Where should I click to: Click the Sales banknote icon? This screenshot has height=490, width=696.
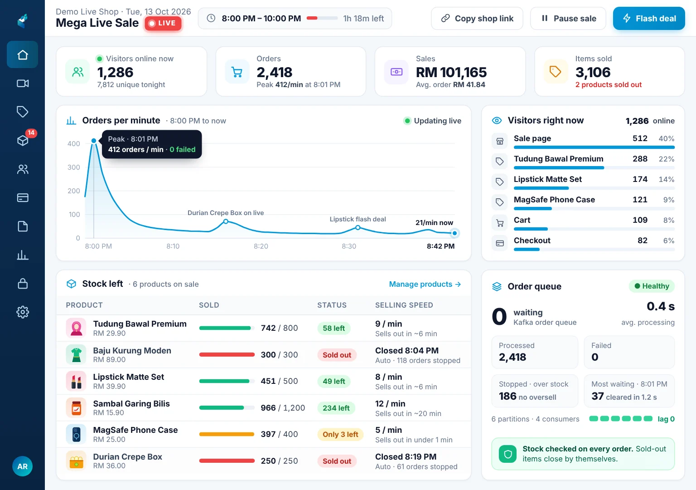[396, 72]
